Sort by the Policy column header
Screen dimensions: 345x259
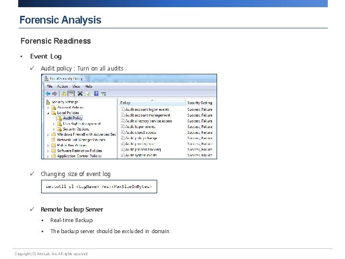[152, 103]
